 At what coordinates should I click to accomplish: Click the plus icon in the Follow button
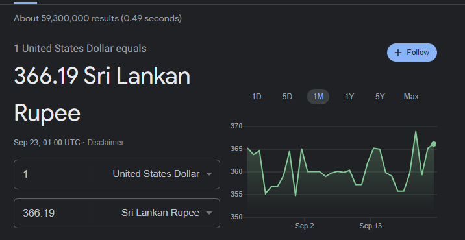pos(398,53)
